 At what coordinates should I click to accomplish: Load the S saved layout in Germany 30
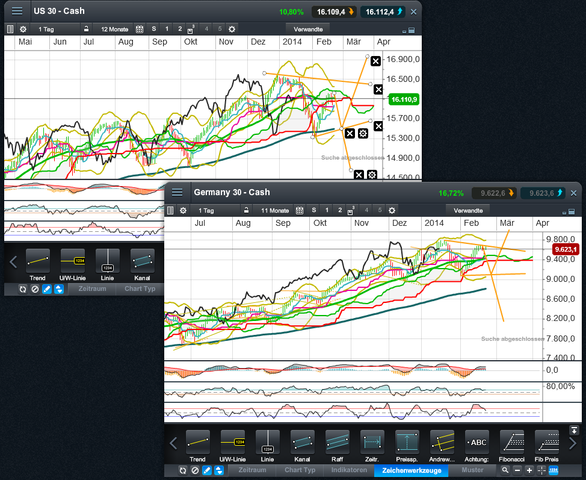click(313, 210)
